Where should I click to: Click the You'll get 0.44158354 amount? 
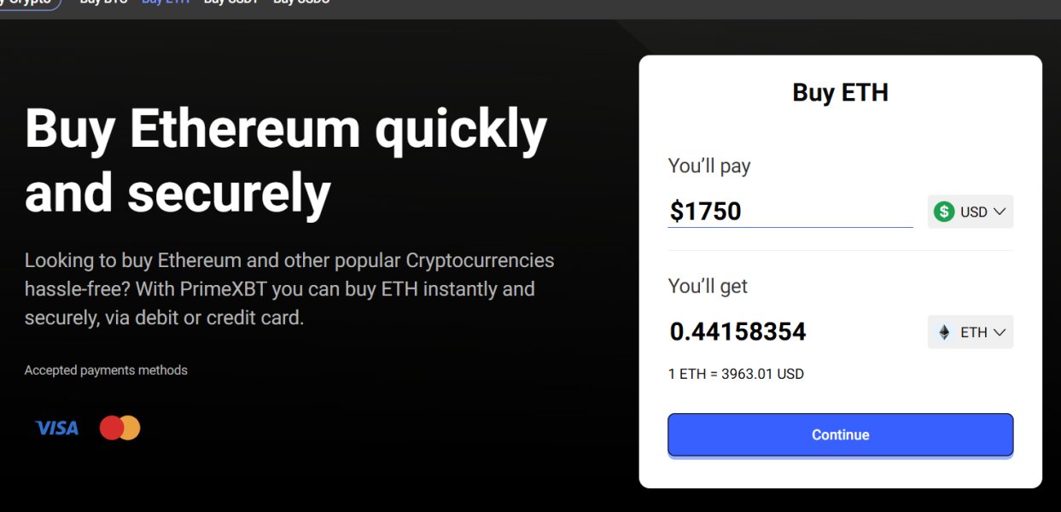(x=737, y=332)
